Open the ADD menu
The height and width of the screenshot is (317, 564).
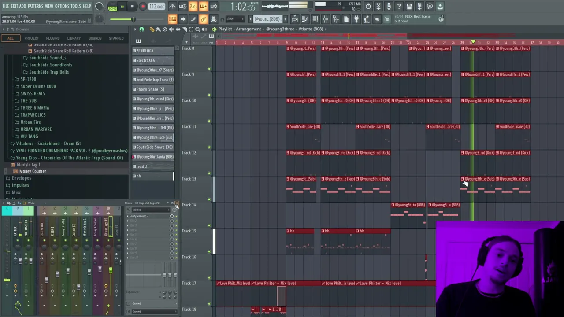[22, 6]
